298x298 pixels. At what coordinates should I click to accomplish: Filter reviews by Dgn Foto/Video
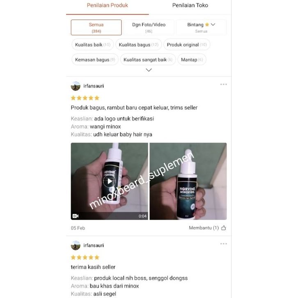(149, 28)
